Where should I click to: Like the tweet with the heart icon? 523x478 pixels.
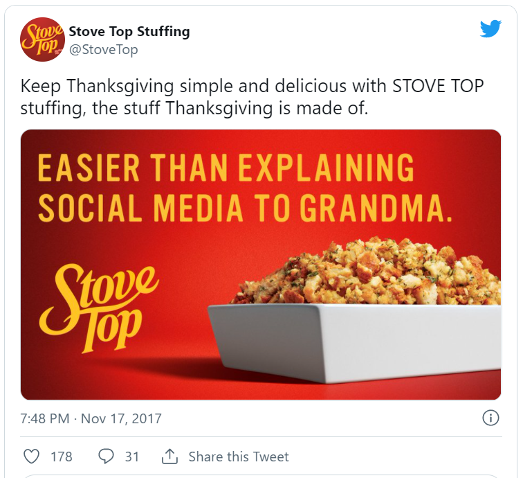32,457
